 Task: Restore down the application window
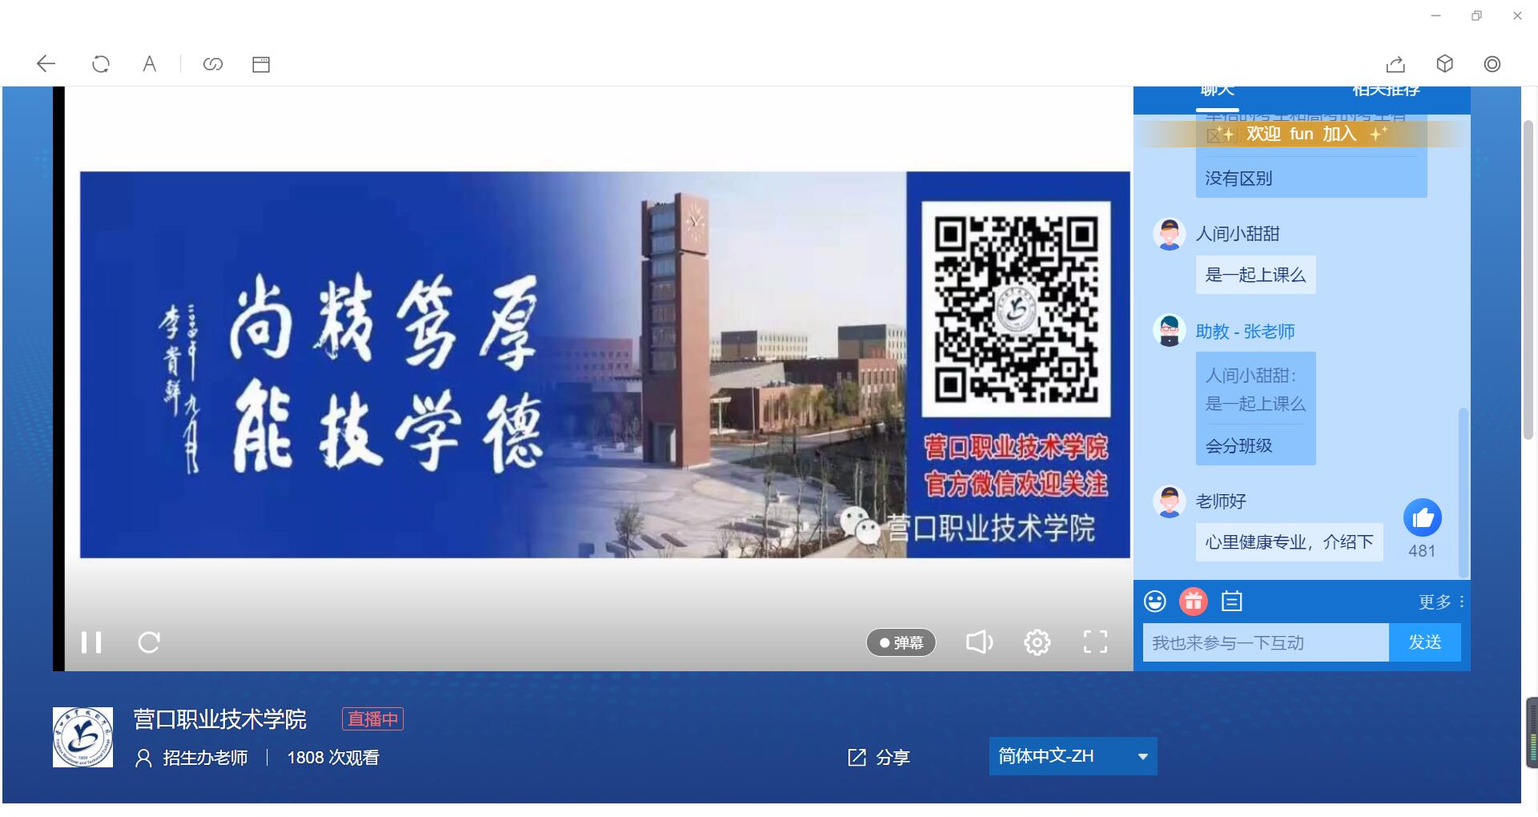(1476, 16)
